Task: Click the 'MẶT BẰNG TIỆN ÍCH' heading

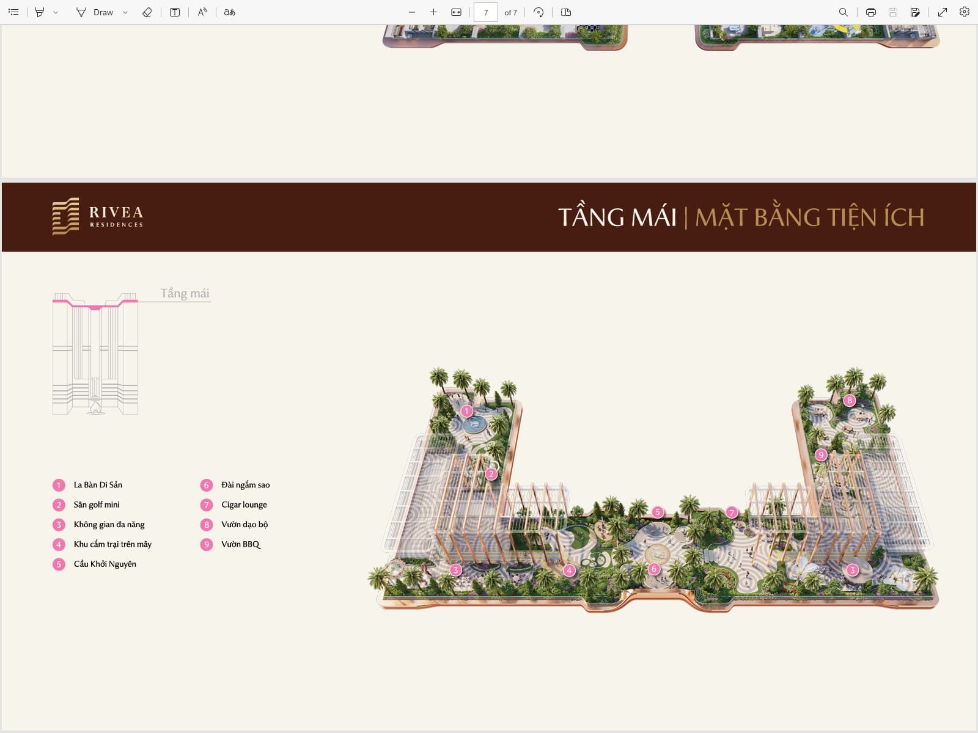Action: pyautogui.click(x=810, y=217)
